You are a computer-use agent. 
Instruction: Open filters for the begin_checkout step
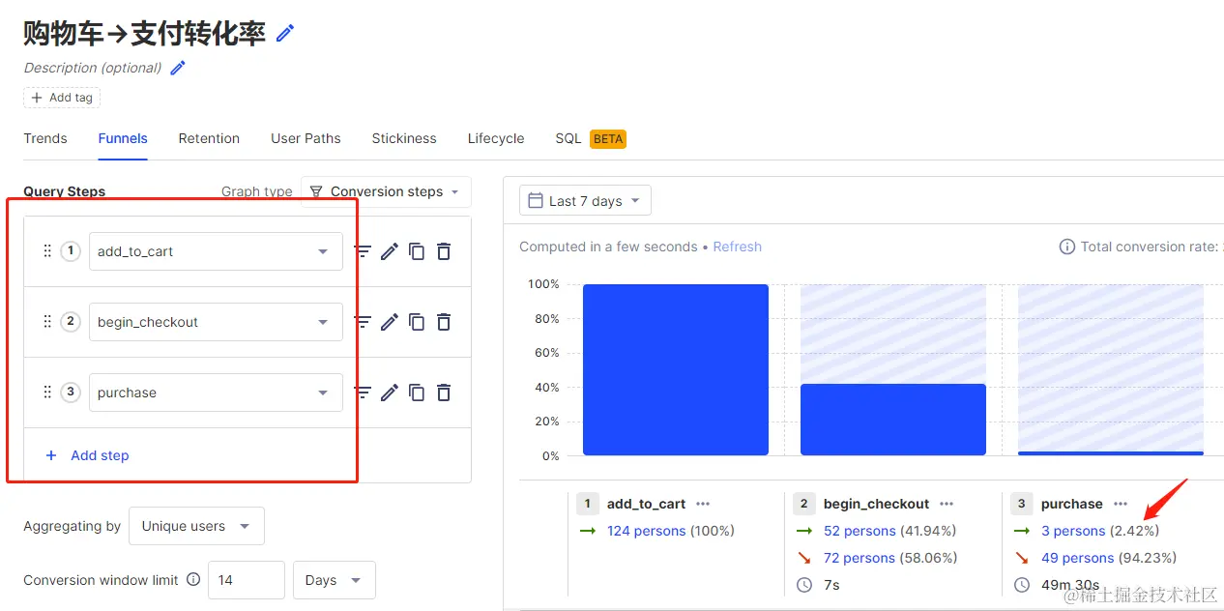pos(363,322)
